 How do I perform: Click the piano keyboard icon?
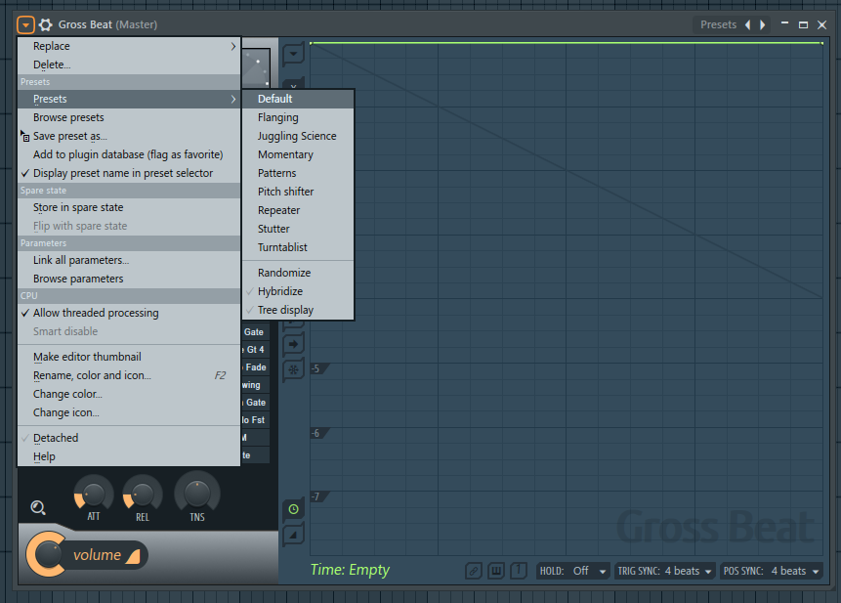click(x=496, y=571)
